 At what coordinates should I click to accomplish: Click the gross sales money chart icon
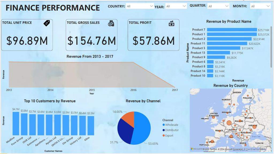pos(111,23)
